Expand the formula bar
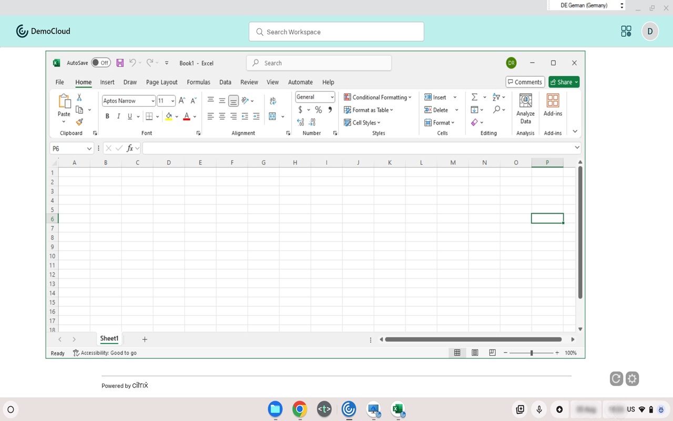Image resolution: width=673 pixels, height=421 pixels. [577, 148]
